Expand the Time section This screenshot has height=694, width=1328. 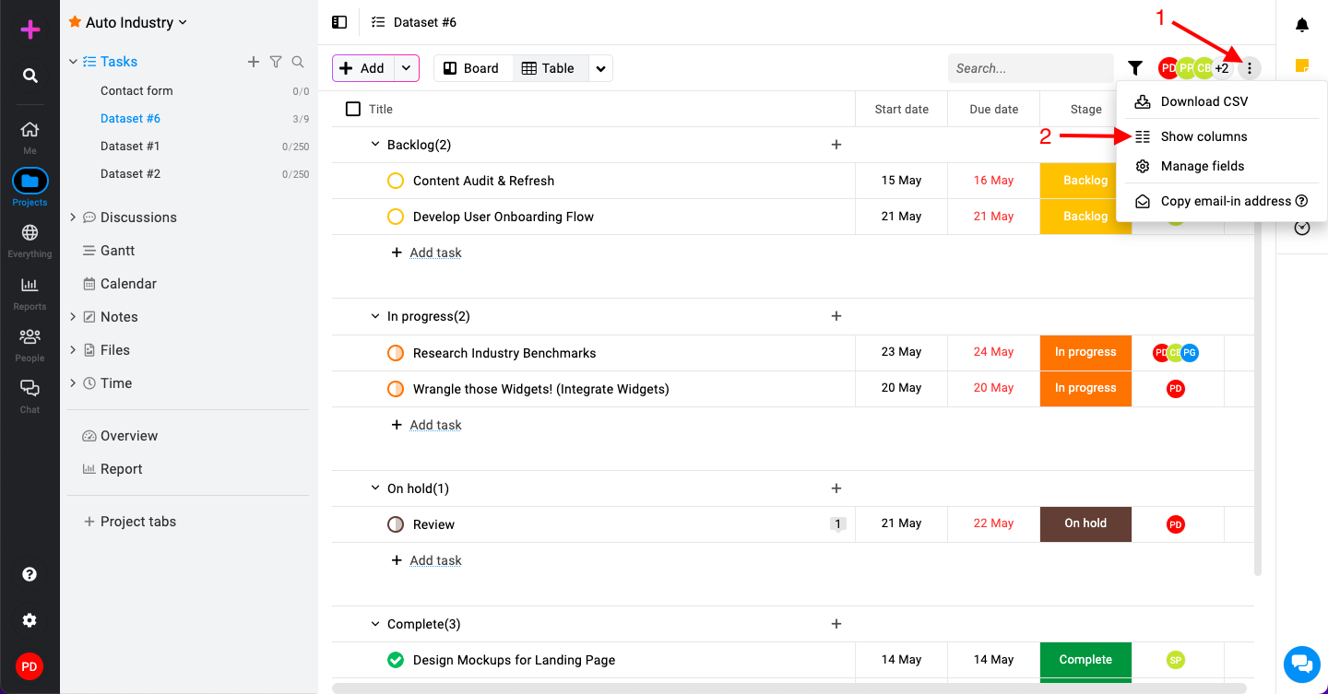73,383
